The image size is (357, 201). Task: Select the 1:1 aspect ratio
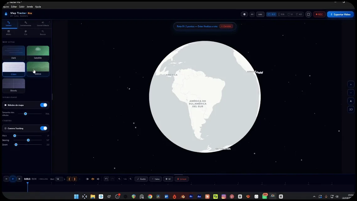point(290,14)
